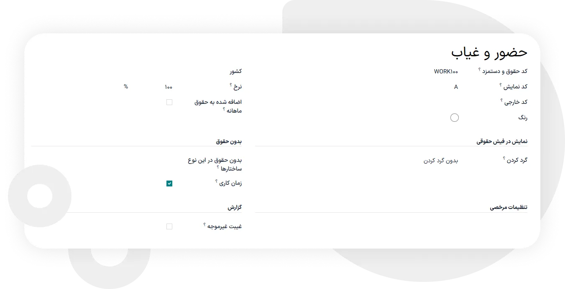Click the help mark beside نرخ

230,85
